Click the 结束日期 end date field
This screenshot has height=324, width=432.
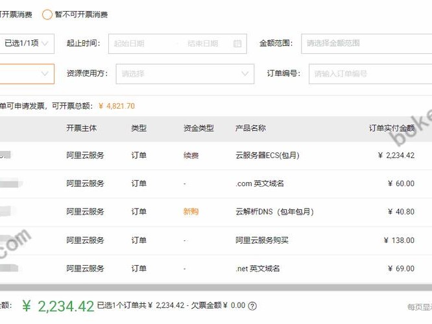pos(202,43)
